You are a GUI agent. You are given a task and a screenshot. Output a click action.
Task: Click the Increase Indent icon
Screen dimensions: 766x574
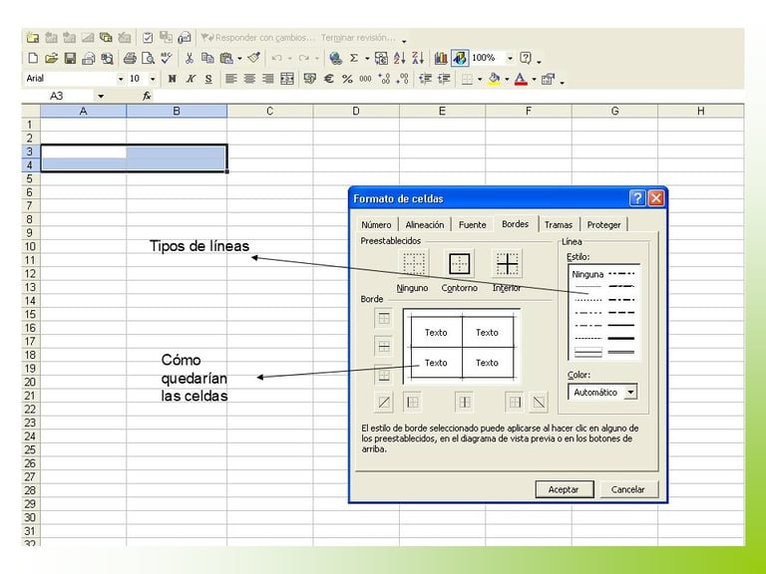point(444,79)
